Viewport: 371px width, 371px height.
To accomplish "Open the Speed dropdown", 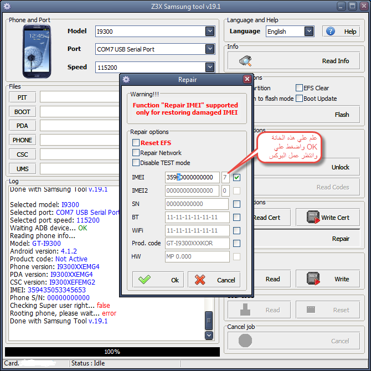I will tap(210, 67).
